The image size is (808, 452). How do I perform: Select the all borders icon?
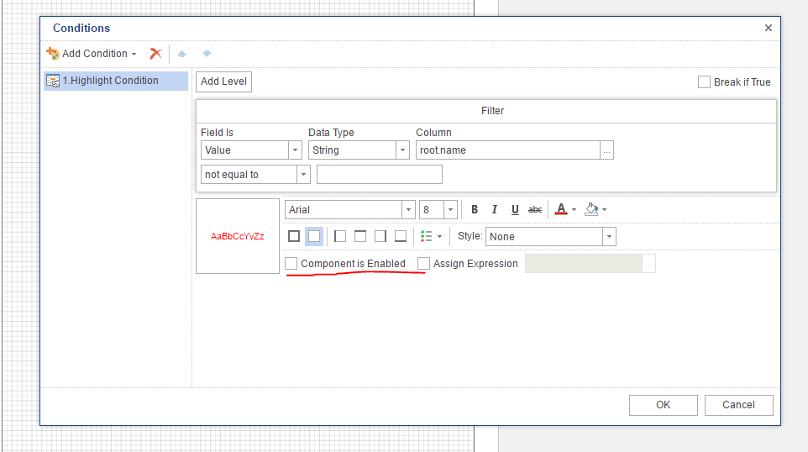tap(294, 237)
